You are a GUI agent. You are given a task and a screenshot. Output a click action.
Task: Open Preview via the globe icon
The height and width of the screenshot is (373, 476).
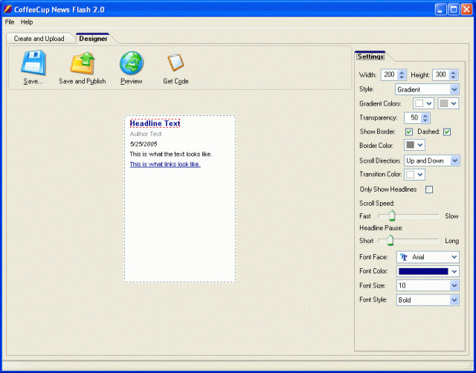pyautogui.click(x=131, y=62)
